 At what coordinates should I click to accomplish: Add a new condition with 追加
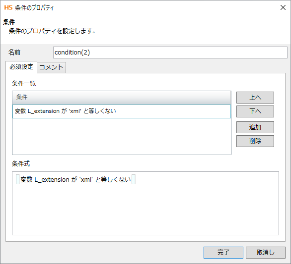coord(255,127)
